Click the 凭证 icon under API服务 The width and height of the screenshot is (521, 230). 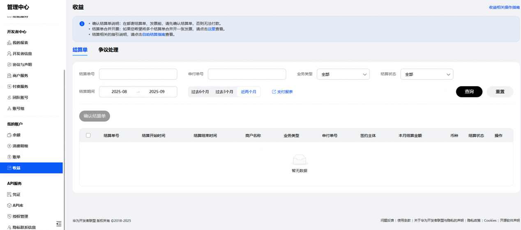9,194
